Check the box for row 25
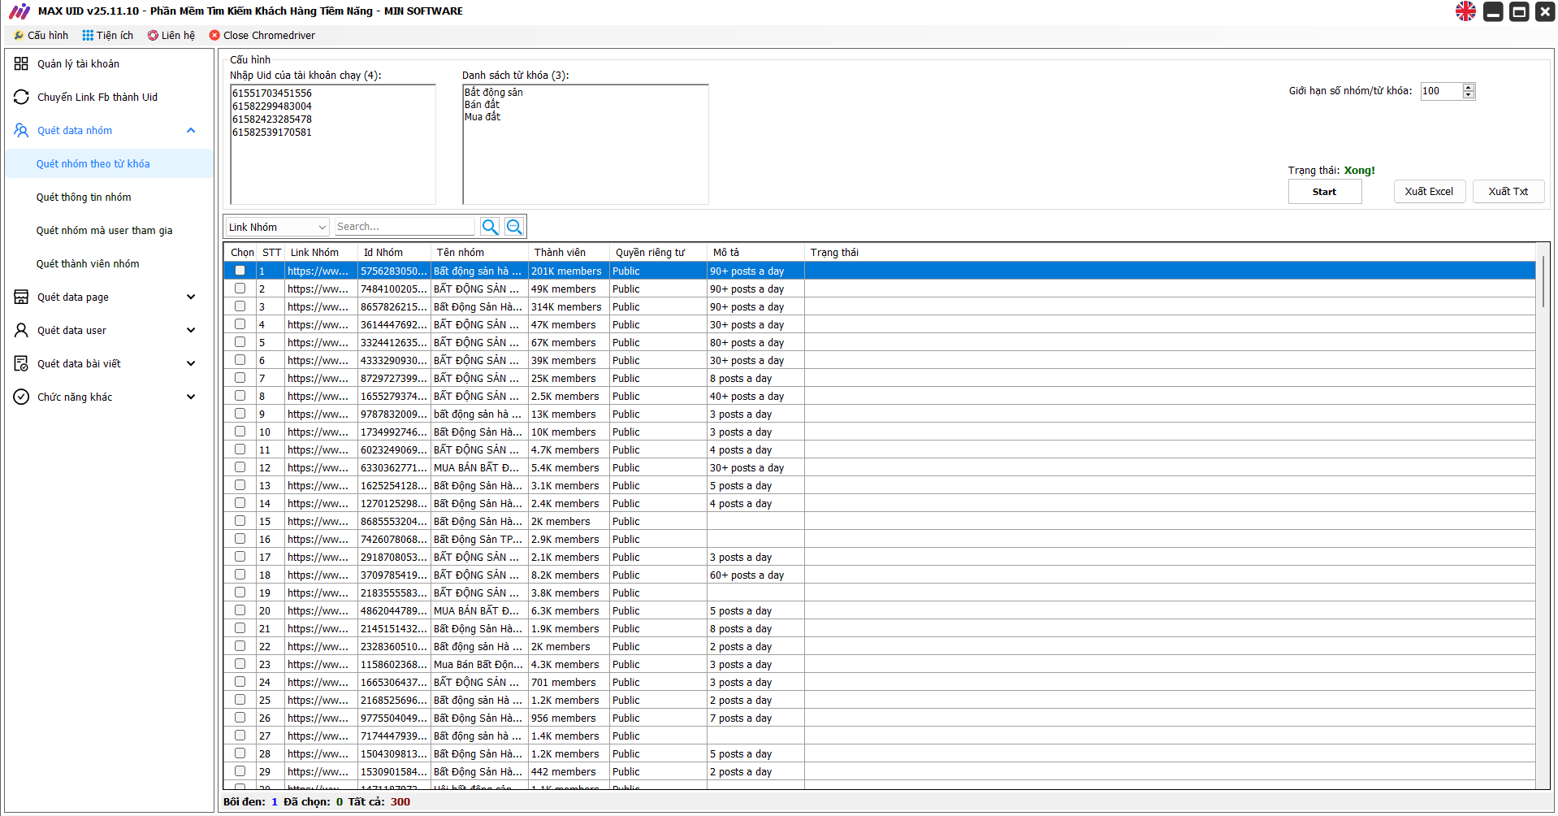The height and width of the screenshot is (816, 1558). click(x=240, y=700)
